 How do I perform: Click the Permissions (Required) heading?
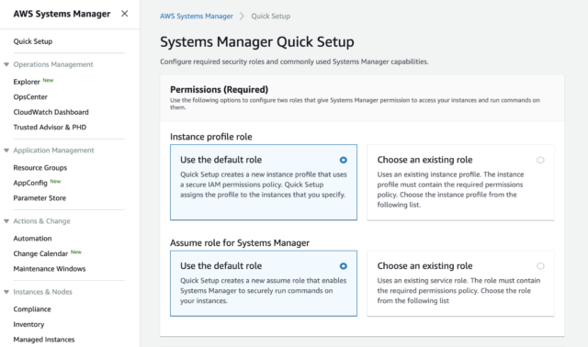(x=219, y=90)
